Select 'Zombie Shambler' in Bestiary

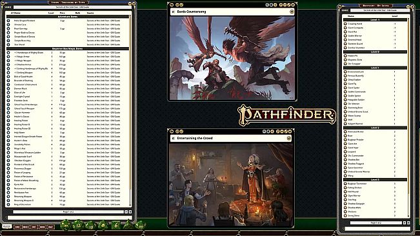[x=375, y=48]
